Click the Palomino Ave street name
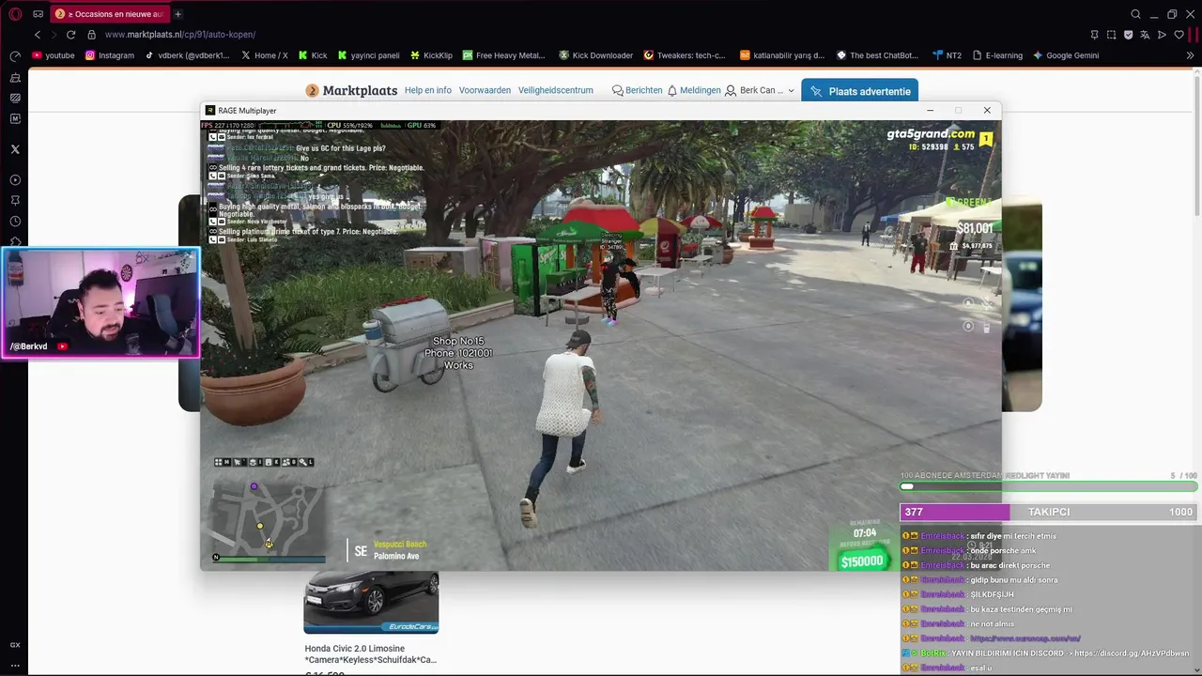 pos(396,556)
